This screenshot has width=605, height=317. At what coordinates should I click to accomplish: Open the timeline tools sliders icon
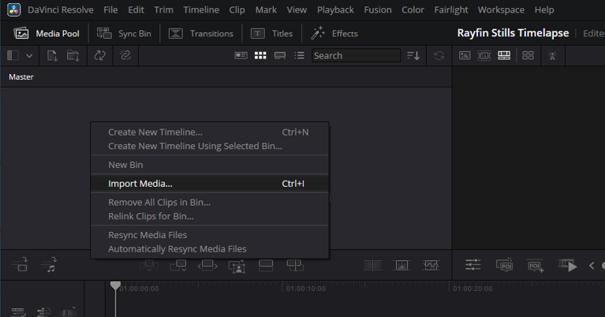tap(472, 266)
